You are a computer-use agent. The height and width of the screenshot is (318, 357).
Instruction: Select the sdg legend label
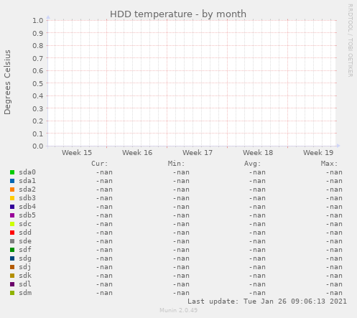click(x=25, y=258)
